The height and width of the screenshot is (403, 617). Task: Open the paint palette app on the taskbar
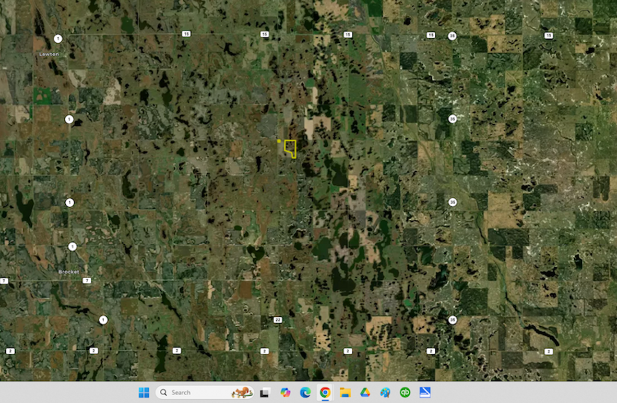[385, 392]
